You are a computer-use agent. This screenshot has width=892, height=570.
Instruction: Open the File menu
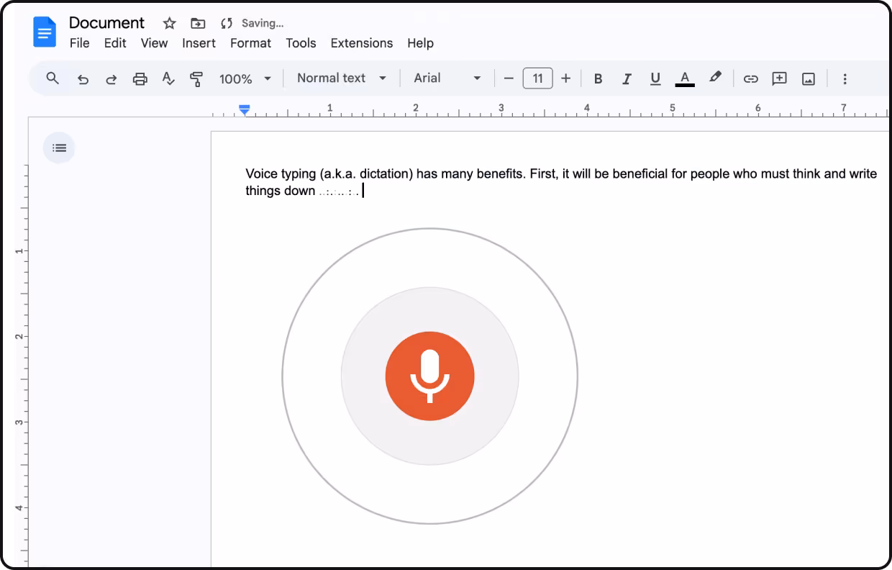point(79,43)
